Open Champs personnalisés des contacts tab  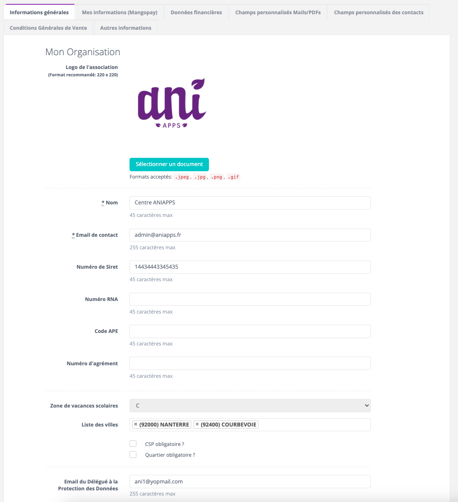[x=379, y=12]
